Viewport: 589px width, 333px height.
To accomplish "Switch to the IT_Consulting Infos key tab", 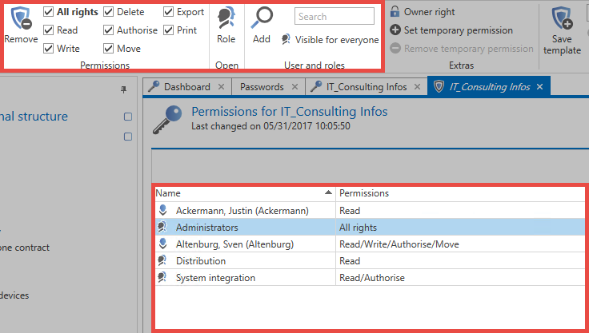I will 367,86.
